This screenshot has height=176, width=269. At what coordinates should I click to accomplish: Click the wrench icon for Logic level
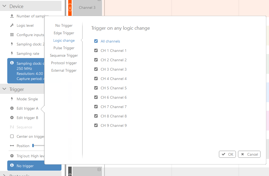point(12,25)
